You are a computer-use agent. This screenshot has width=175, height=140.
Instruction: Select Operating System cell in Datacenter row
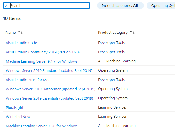[113, 89]
